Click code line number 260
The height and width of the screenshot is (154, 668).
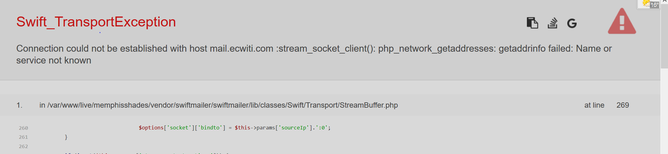tap(23, 128)
